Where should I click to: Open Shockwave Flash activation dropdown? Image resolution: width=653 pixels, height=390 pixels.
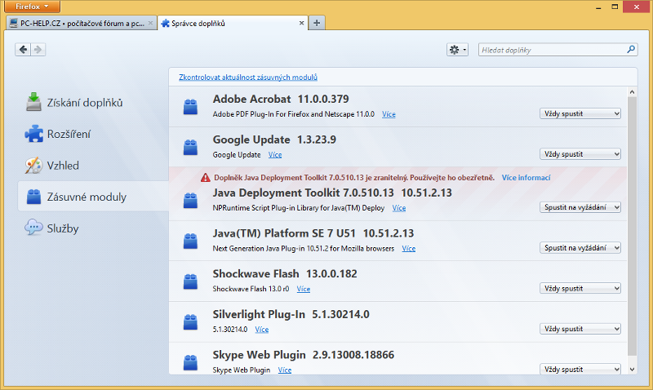click(x=580, y=288)
